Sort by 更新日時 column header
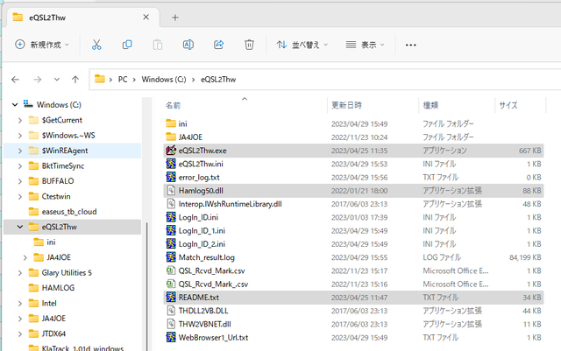Image resolution: width=561 pixels, height=351 pixels. 346,105
